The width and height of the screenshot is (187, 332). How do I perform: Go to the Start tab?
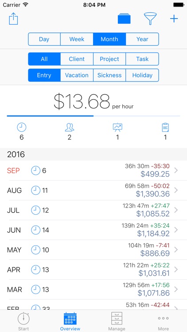[x=23, y=321]
